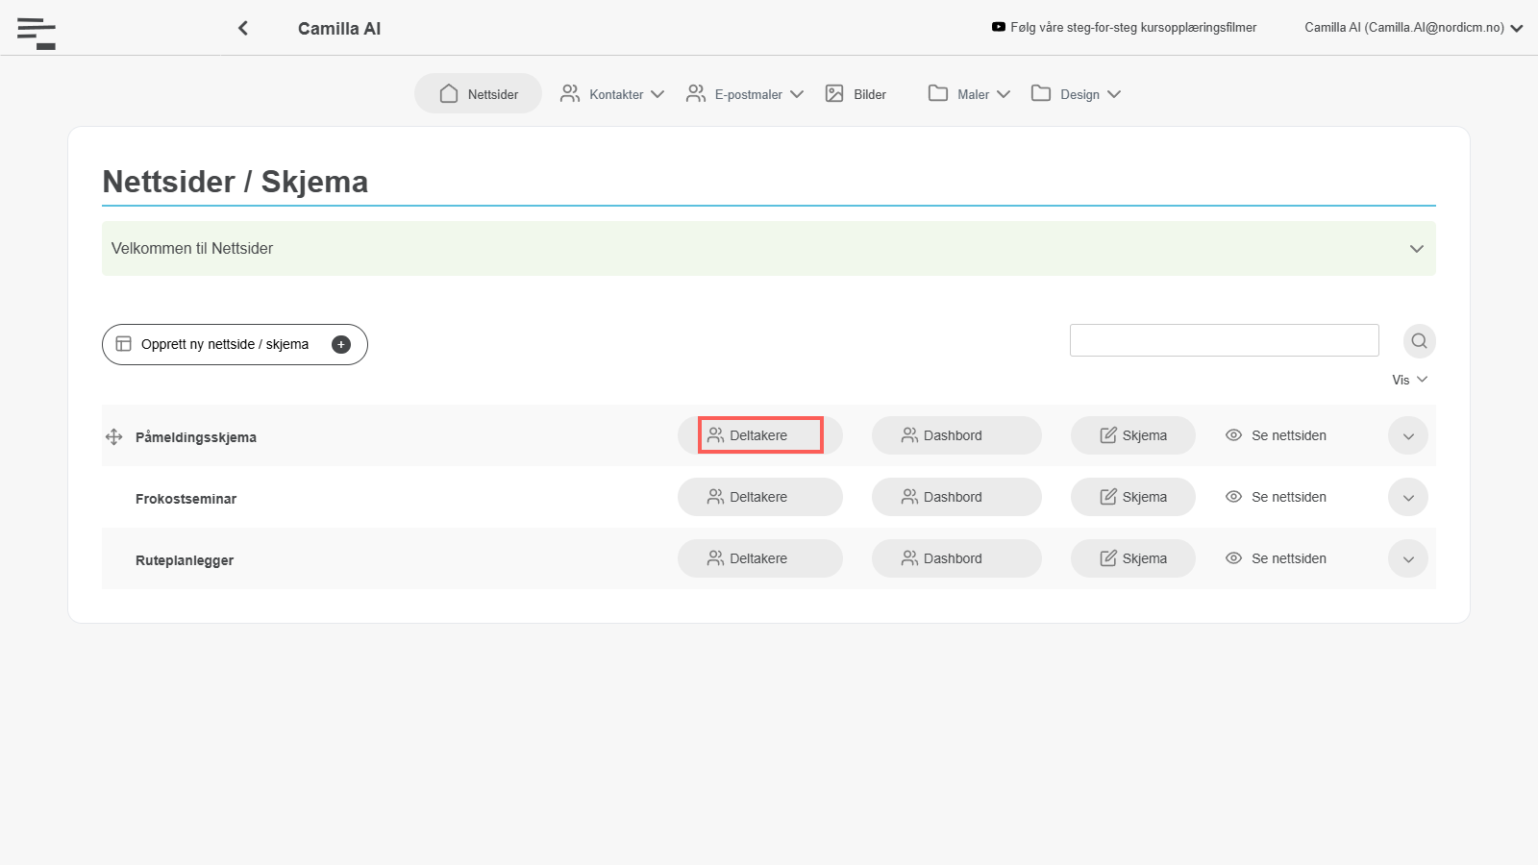Viewport: 1538px width, 865px height.
Task: Select the Ruteplanlegger row title
Action: (x=185, y=560)
